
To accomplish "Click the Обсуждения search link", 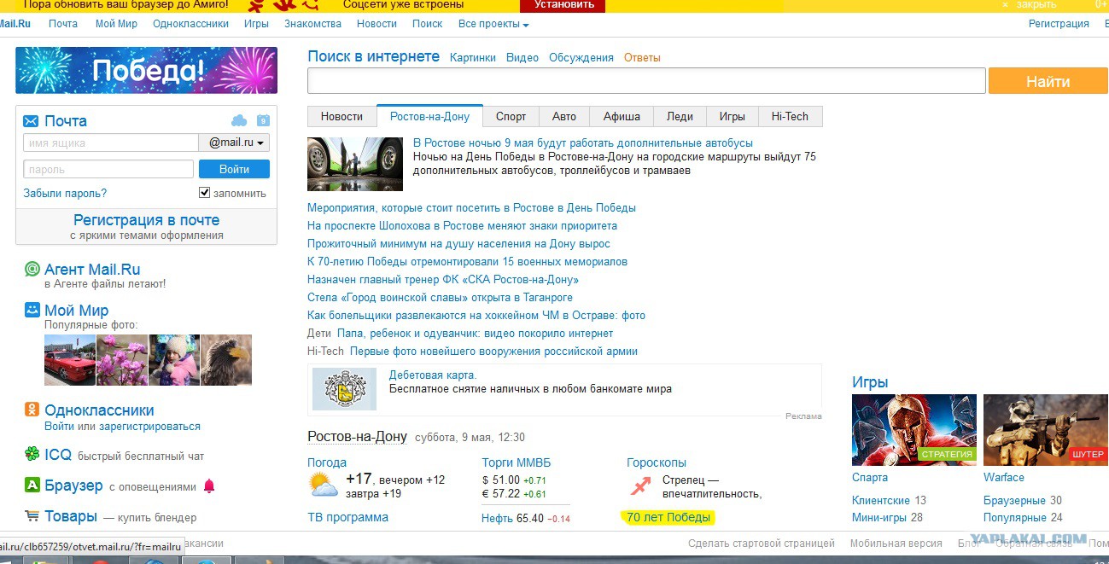I will coord(581,58).
